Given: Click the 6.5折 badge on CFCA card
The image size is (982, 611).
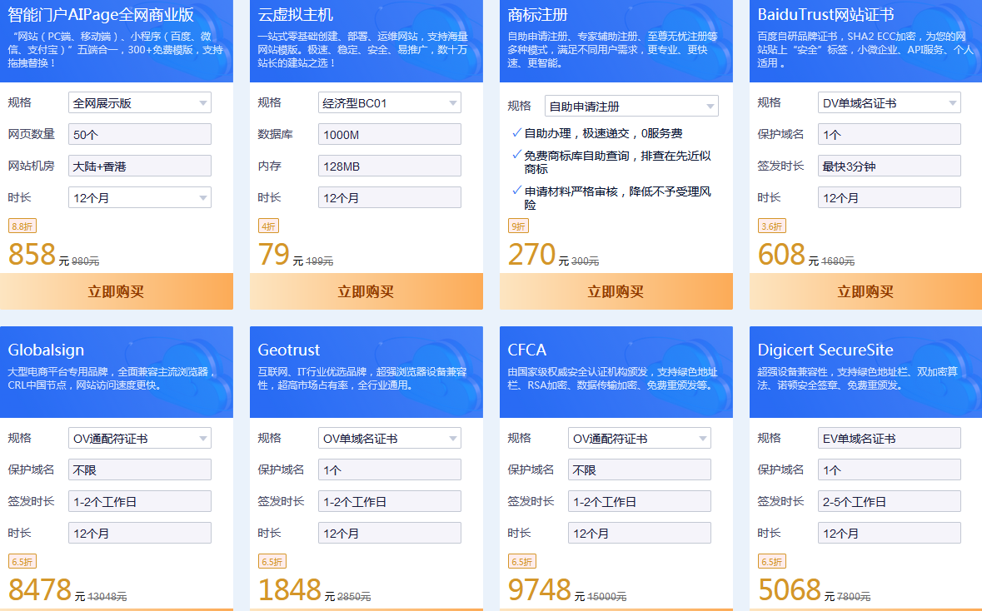Looking at the screenshot, I should (x=521, y=562).
